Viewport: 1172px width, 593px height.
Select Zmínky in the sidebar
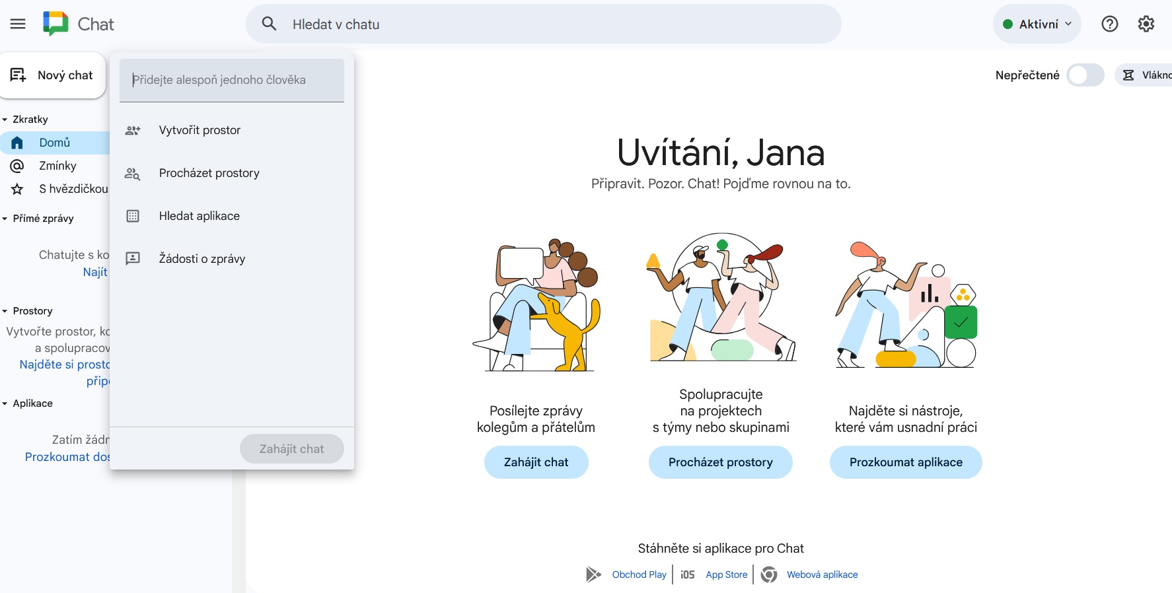click(57, 166)
